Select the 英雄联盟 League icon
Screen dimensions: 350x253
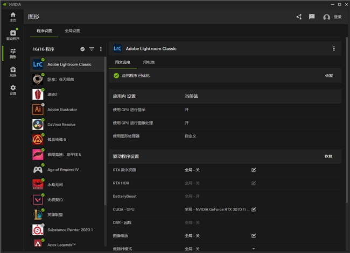pos(38,215)
